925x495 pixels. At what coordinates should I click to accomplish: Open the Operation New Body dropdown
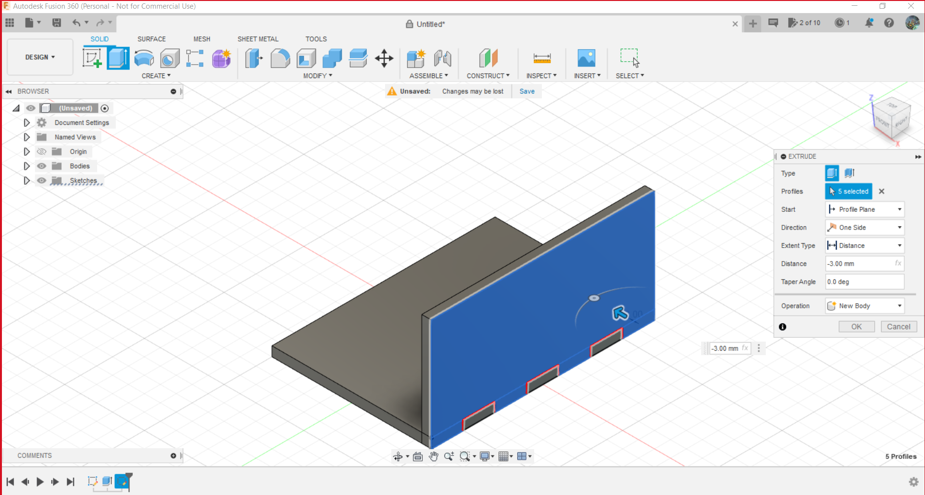pos(865,306)
